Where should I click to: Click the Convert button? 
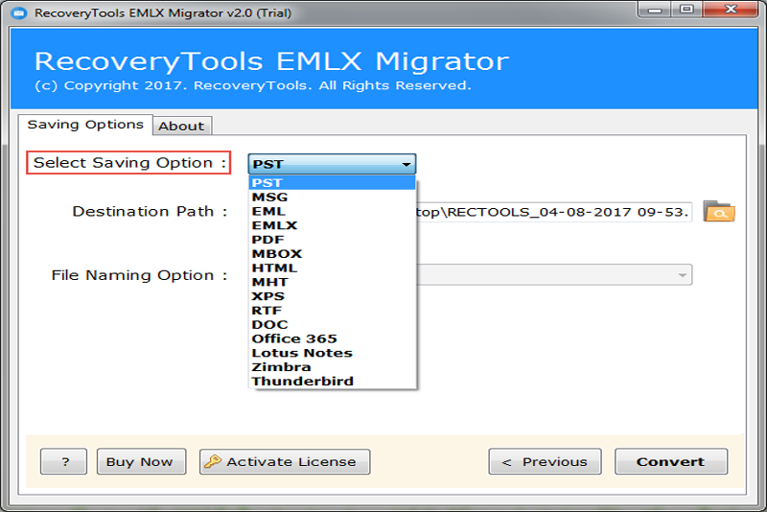[670, 461]
